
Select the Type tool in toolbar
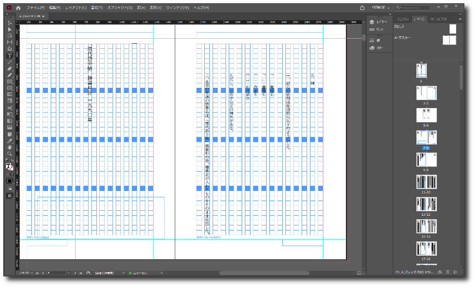coord(10,56)
